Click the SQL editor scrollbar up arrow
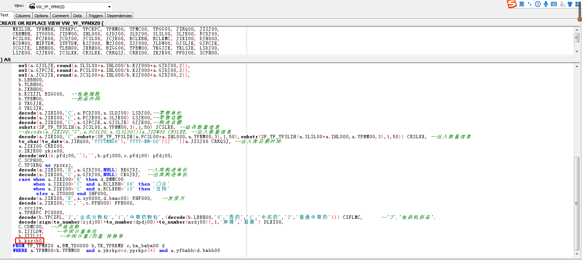The height and width of the screenshot is (260, 582). point(577,66)
